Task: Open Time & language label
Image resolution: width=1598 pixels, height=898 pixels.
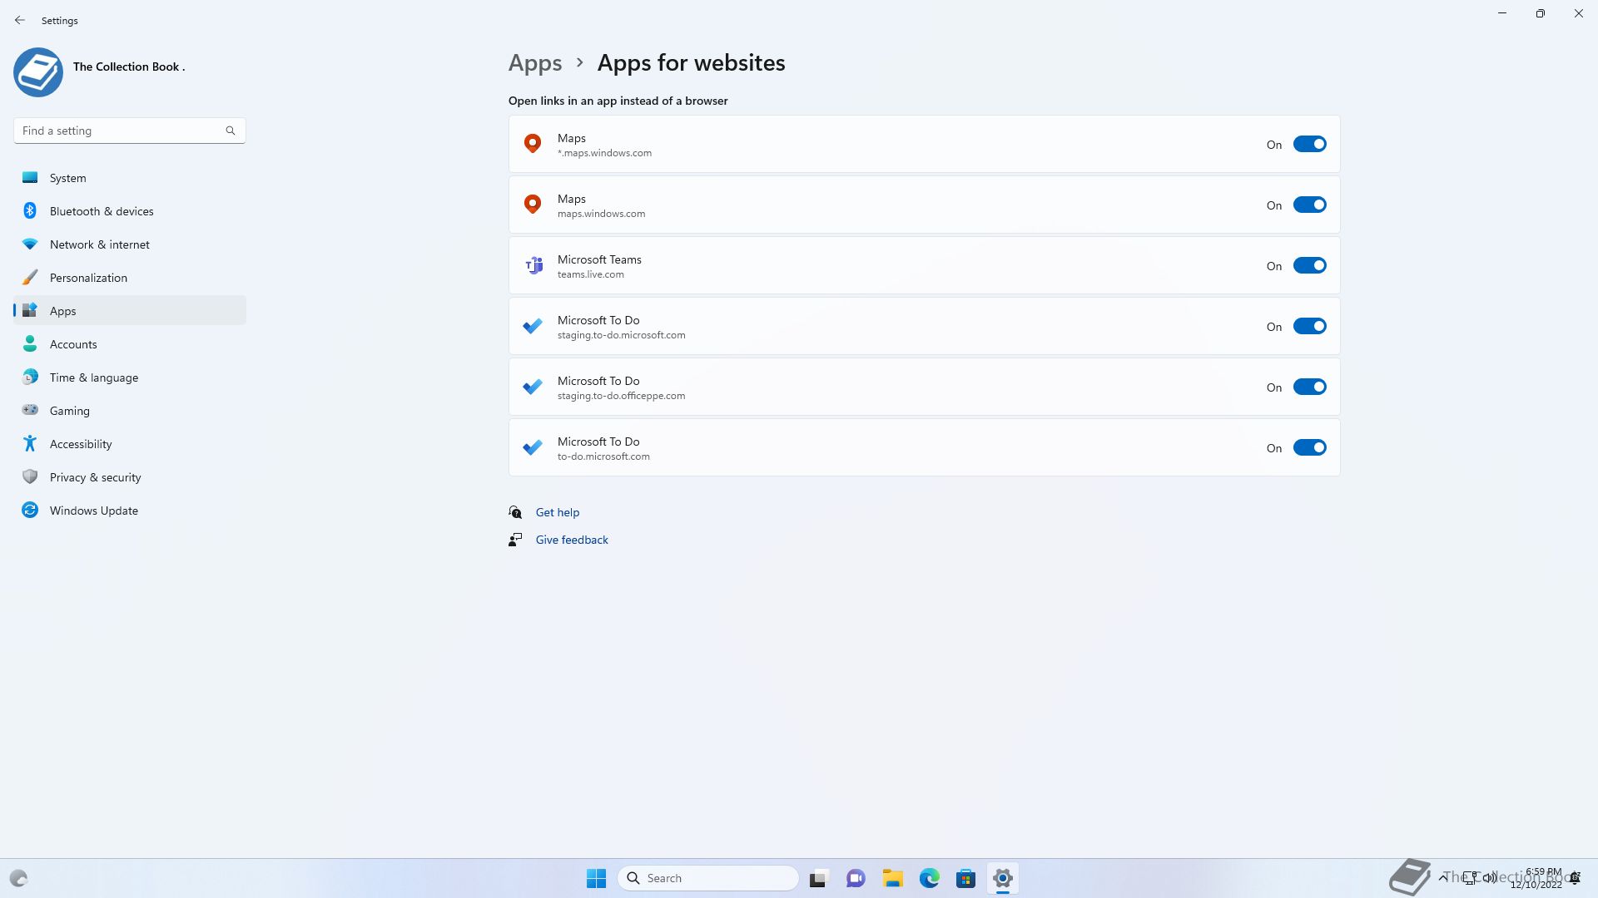Action: (93, 377)
